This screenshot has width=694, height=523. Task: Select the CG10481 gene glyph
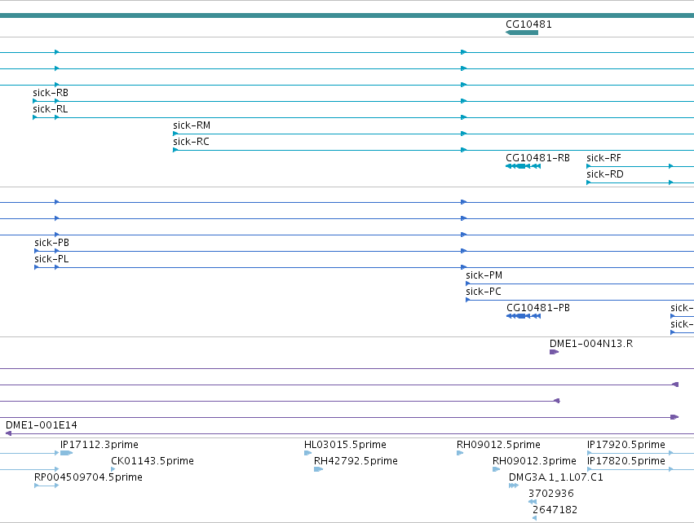522,33
